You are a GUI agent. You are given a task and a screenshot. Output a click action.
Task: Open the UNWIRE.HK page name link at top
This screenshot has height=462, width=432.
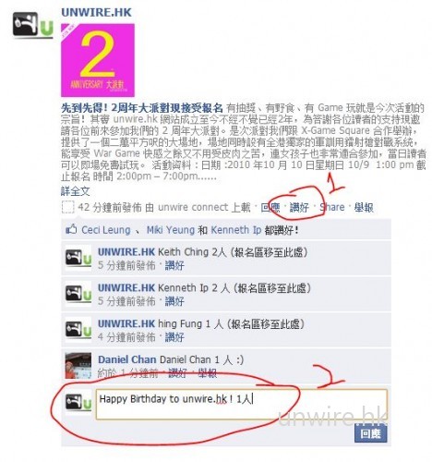(96, 12)
